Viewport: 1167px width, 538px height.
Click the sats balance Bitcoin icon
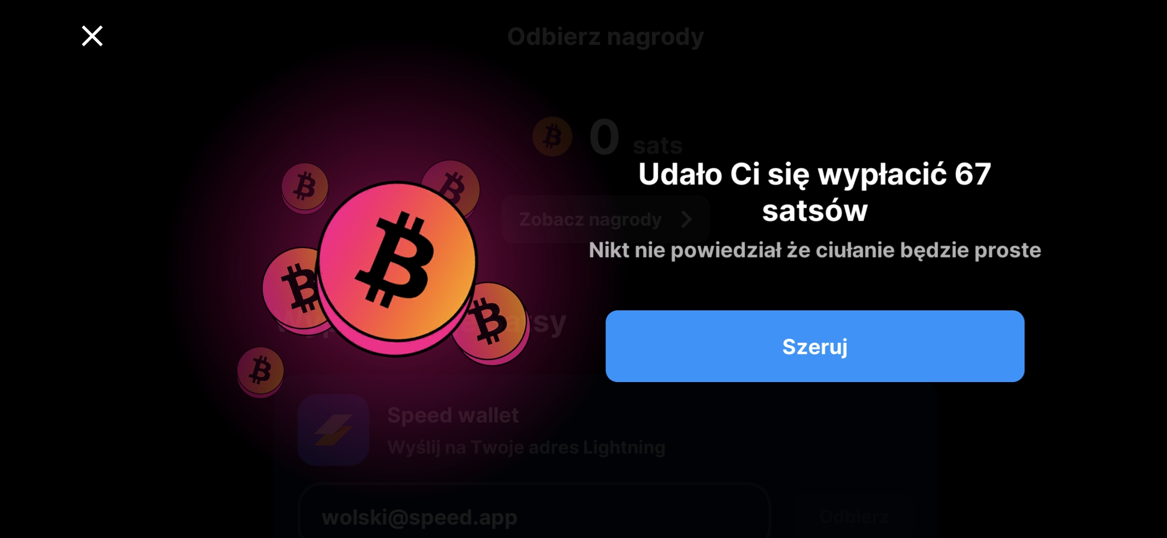[x=552, y=136]
